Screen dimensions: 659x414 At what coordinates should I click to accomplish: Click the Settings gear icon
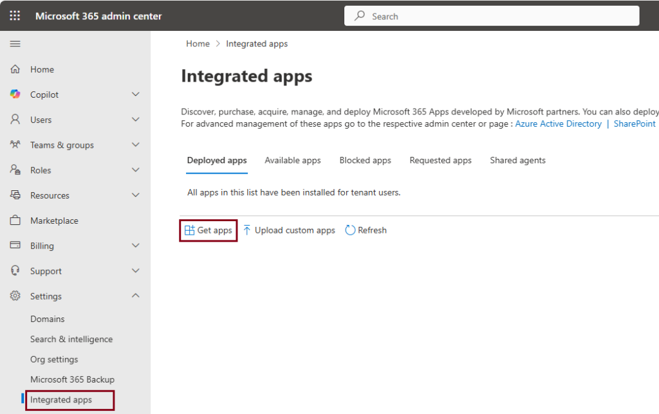(15, 296)
